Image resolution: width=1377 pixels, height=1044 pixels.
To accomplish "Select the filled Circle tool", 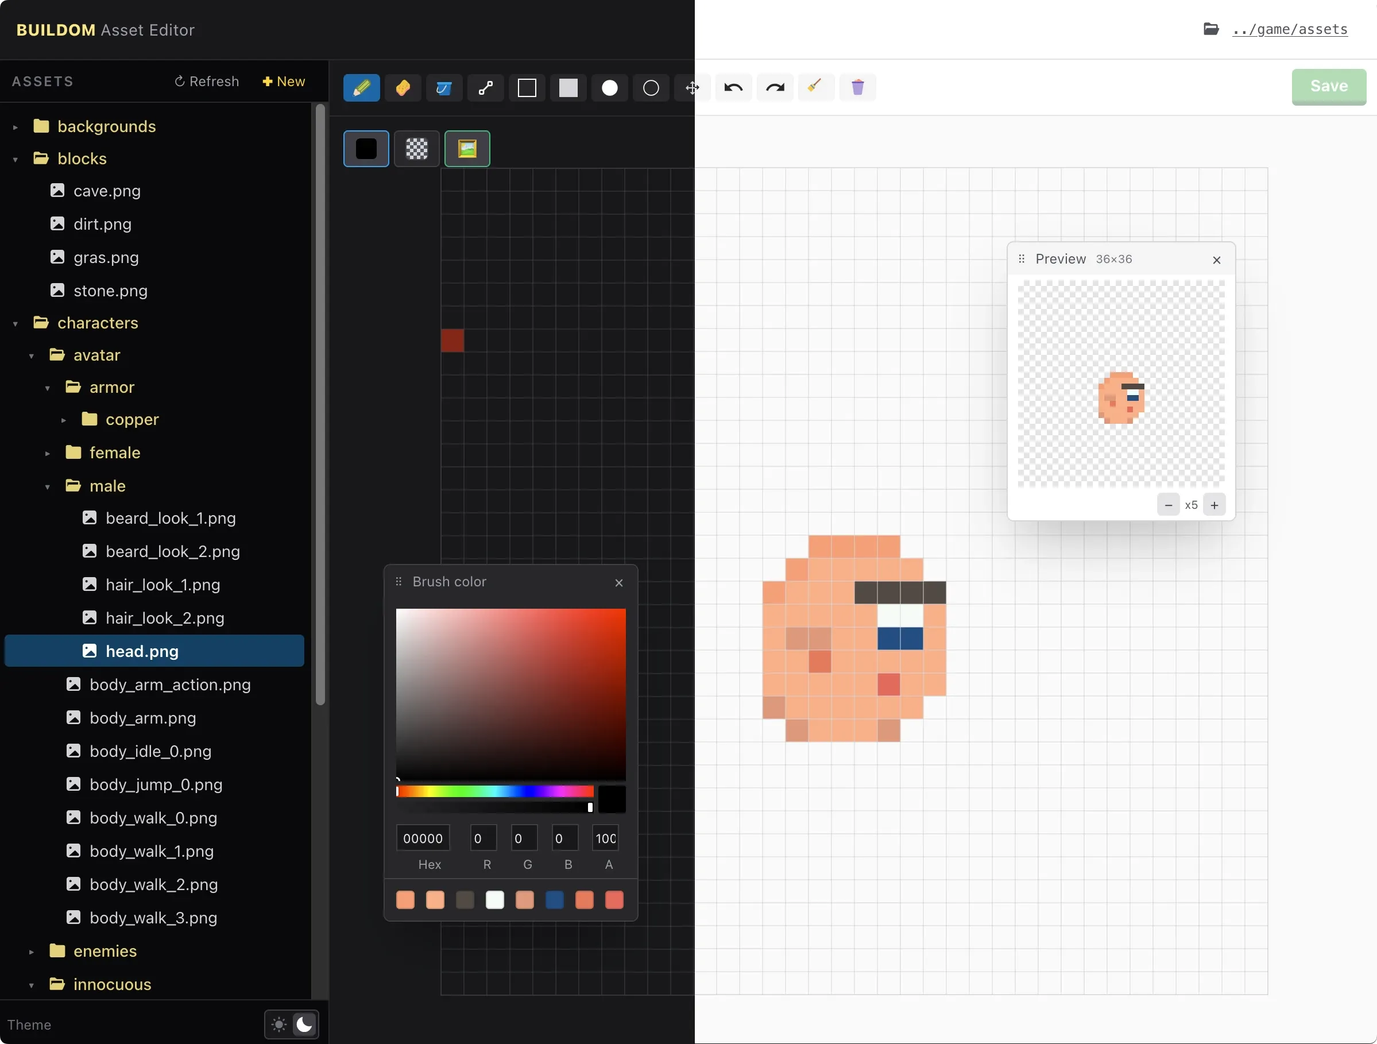I will pos(609,88).
